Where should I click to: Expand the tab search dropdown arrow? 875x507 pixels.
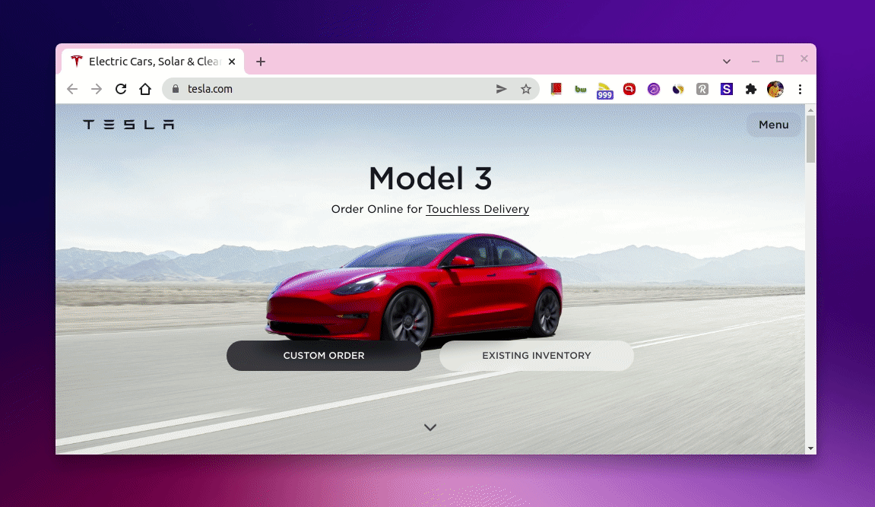[727, 62]
